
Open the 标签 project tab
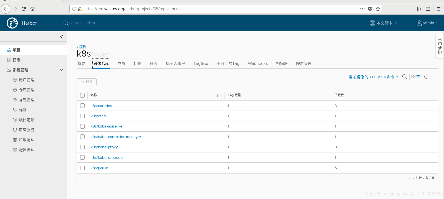point(137,63)
